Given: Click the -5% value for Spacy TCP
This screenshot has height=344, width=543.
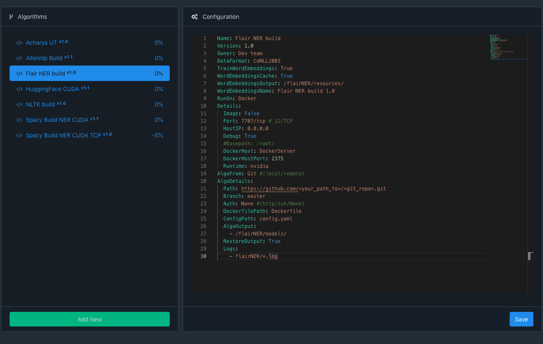Looking at the screenshot, I should point(157,136).
